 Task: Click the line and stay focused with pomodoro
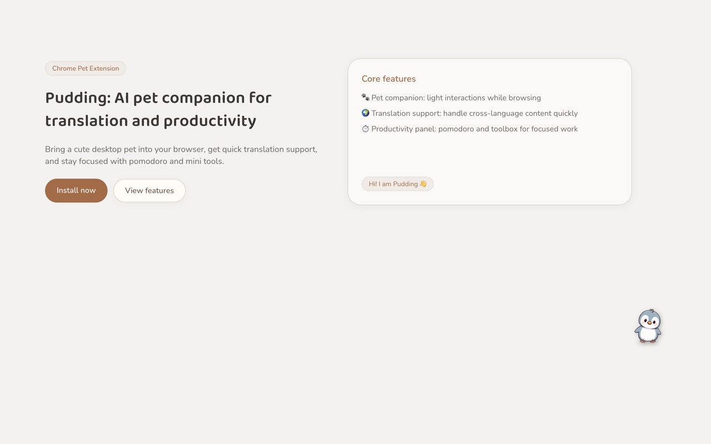point(134,162)
